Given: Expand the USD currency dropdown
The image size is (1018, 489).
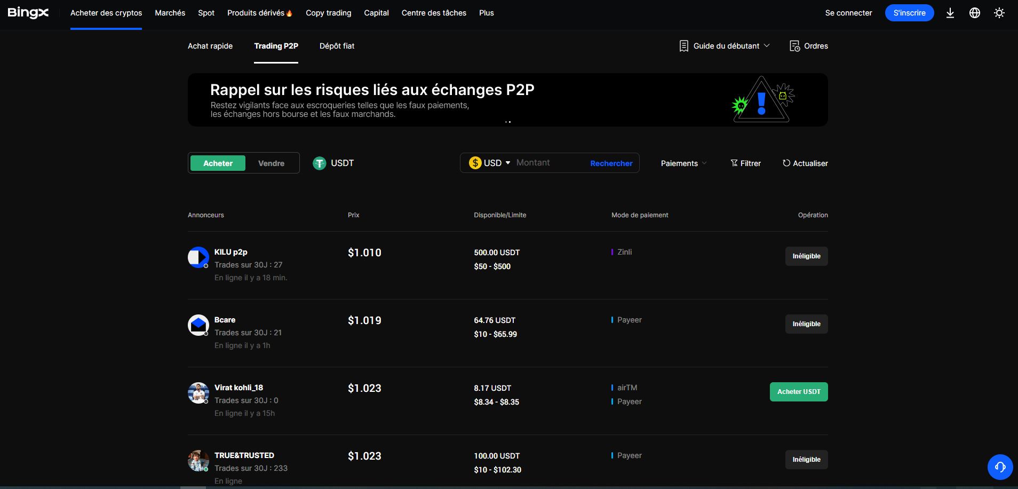Looking at the screenshot, I should (x=508, y=163).
